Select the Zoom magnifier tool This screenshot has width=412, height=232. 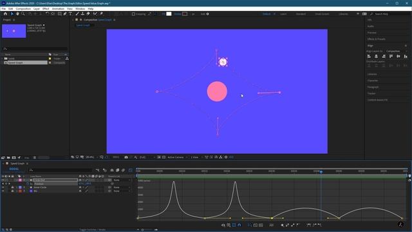pyautogui.click(x=23, y=14)
